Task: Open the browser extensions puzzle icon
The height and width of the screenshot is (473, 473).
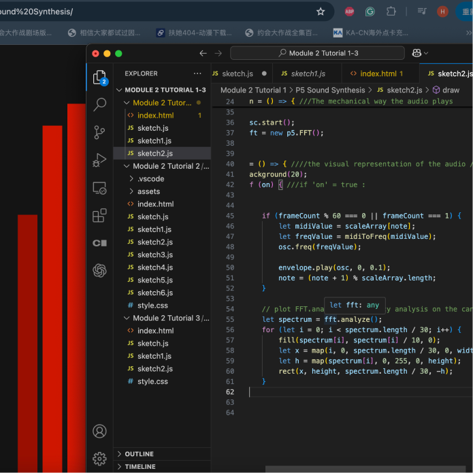Action: coord(391,12)
